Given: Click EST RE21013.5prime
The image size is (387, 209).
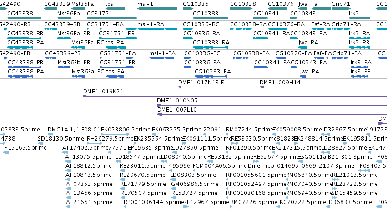Looking at the screenshot, I should (336, 180).
